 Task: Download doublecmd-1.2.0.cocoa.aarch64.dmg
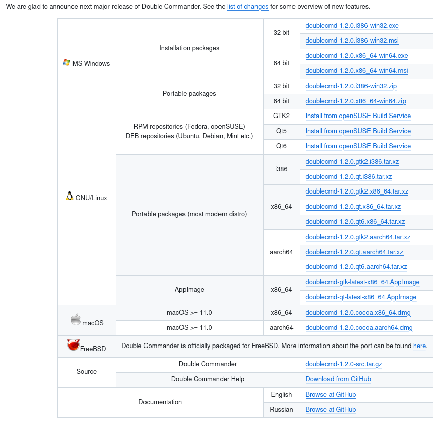[359, 328]
